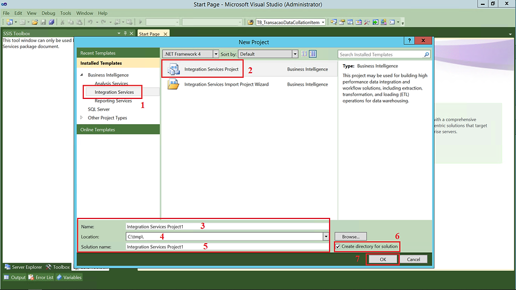Image resolution: width=516 pixels, height=290 pixels.
Task: Click OK to create project
Action: point(383,259)
